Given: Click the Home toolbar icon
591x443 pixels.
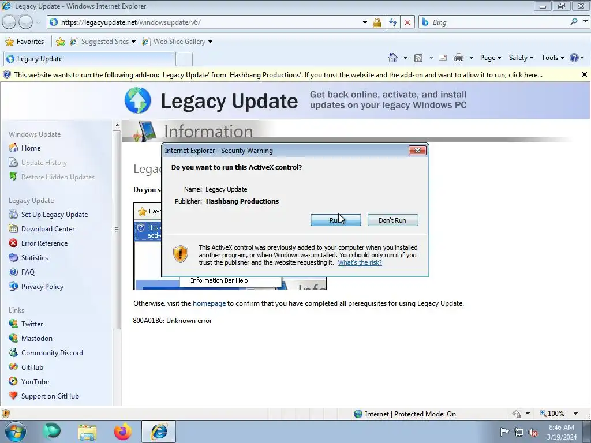Looking at the screenshot, I should coord(392,58).
